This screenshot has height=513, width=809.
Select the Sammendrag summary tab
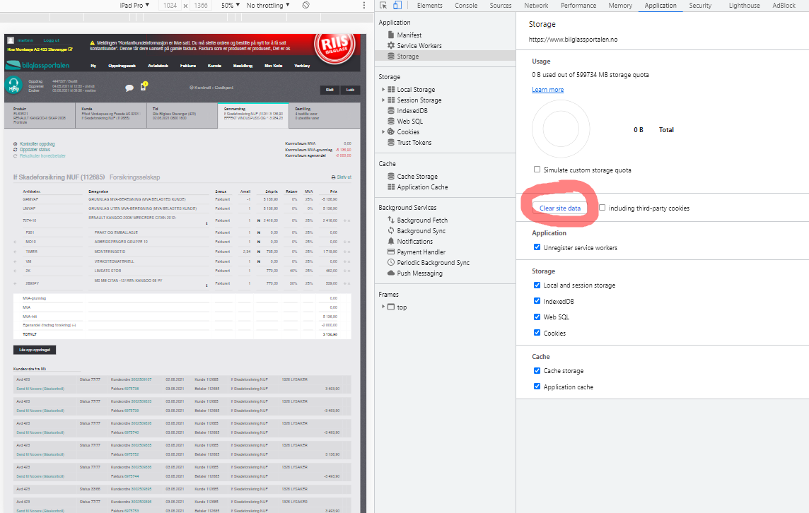(x=253, y=115)
